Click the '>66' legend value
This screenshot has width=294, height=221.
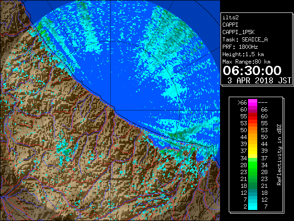[x=242, y=103]
